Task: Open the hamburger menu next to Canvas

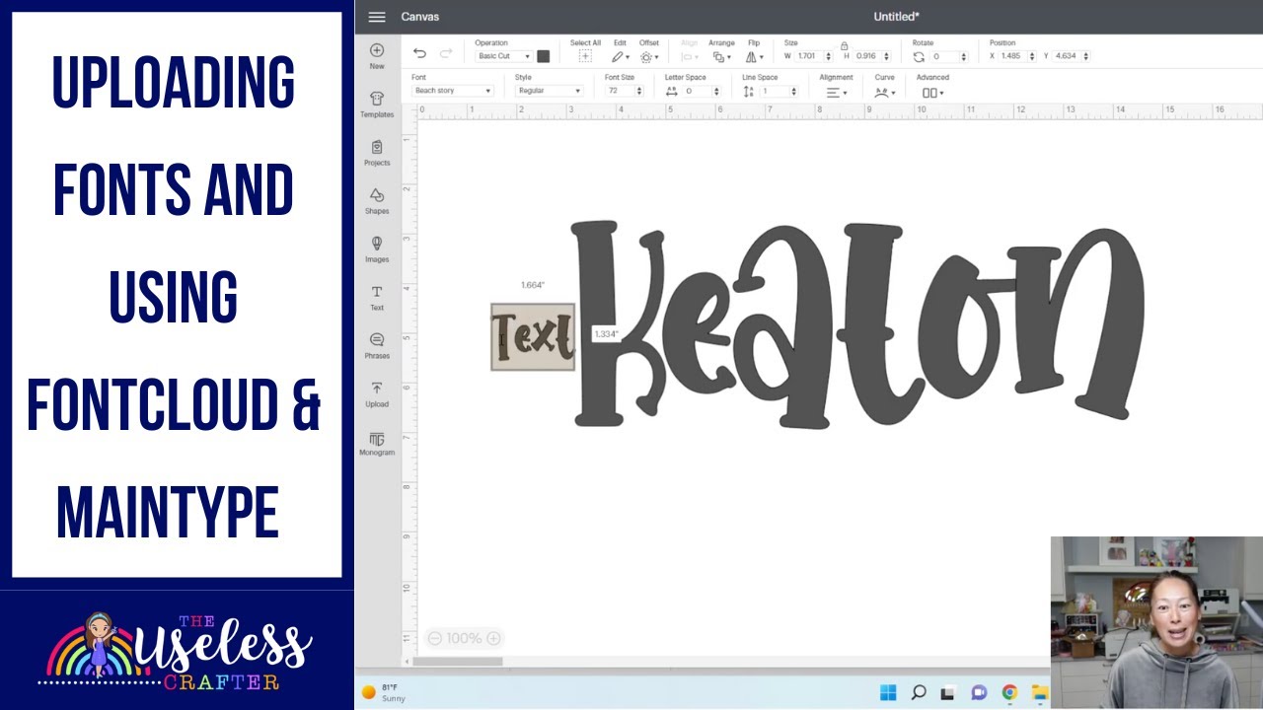Action: pyautogui.click(x=377, y=17)
